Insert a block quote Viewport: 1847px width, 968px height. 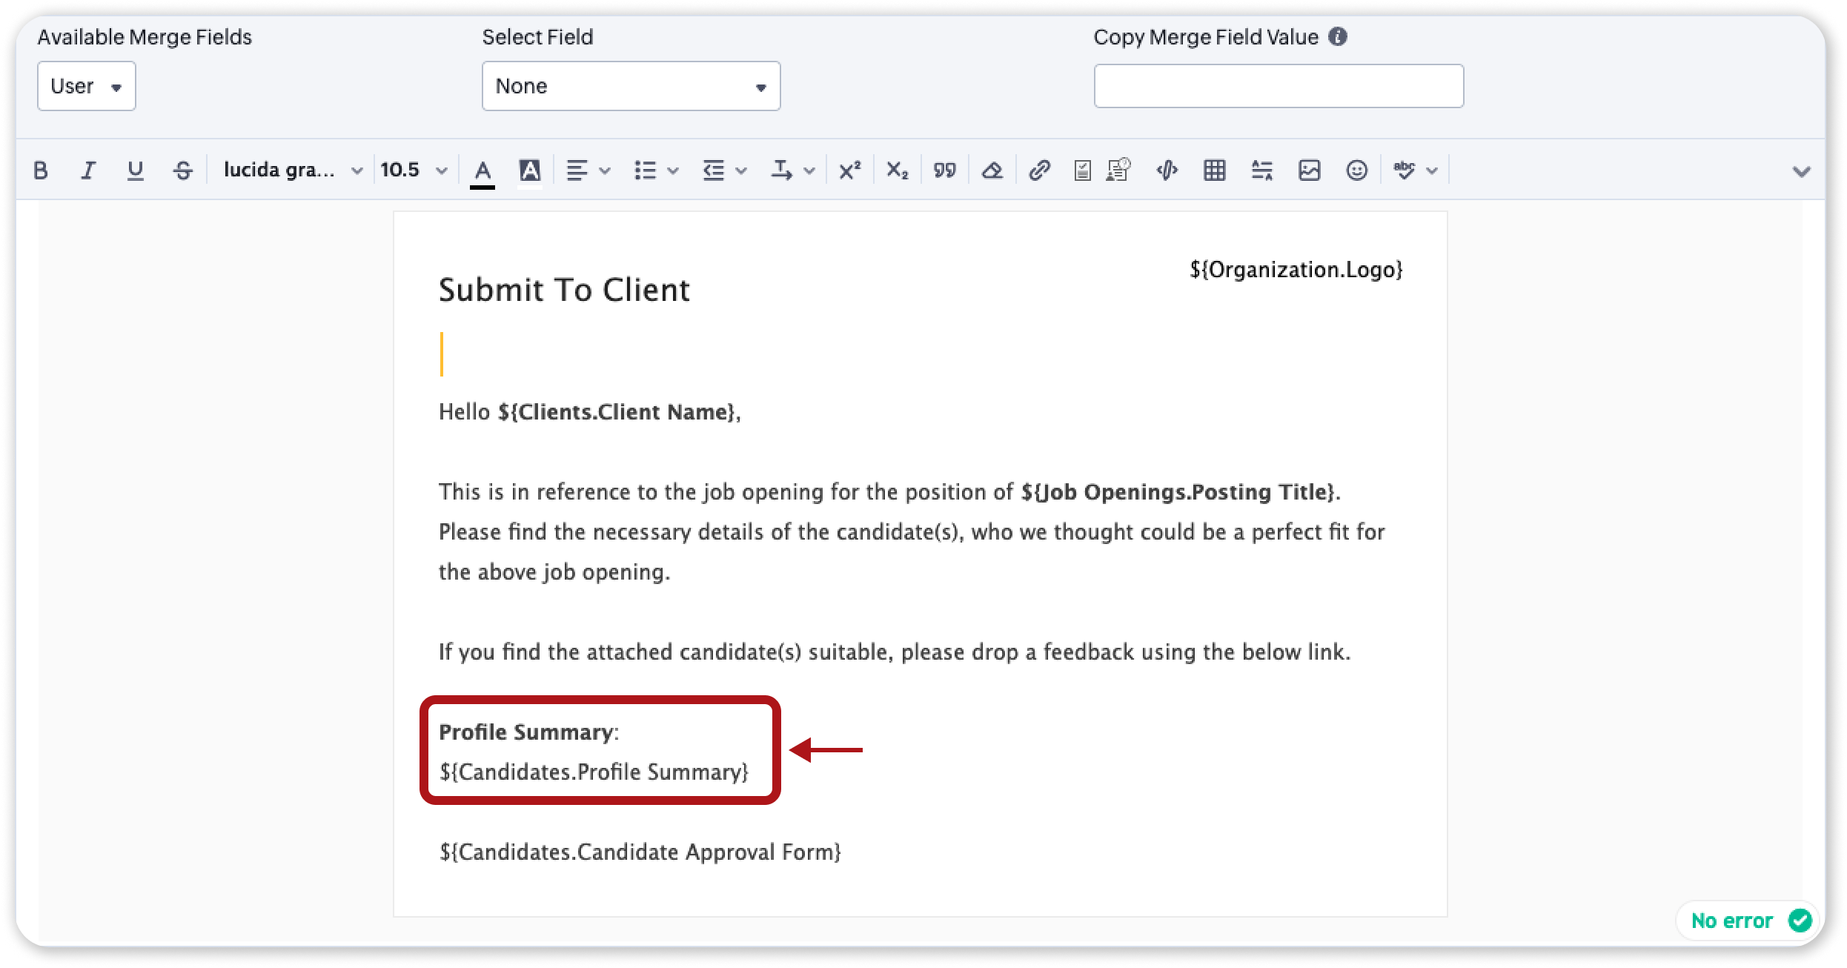[x=944, y=170]
